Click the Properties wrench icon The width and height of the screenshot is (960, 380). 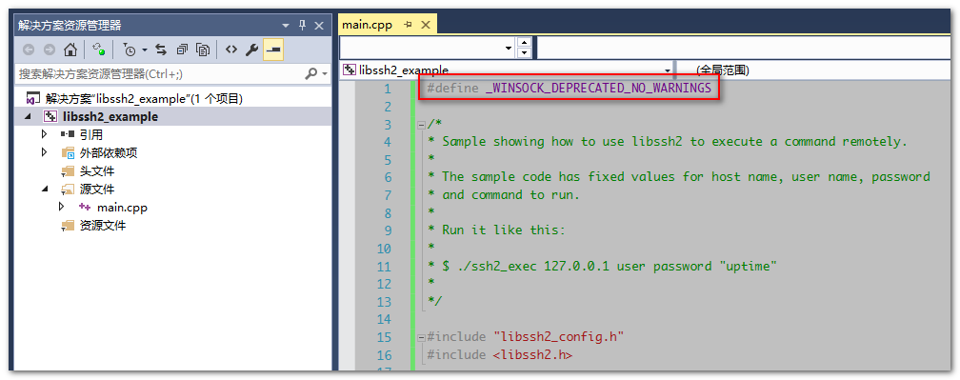(251, 50)
